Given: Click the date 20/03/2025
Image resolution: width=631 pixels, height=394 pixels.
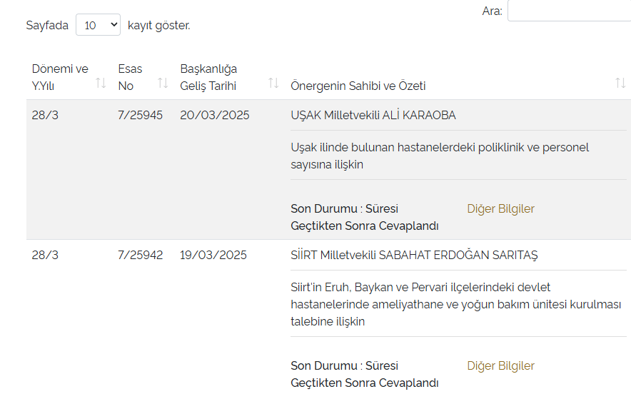Looking at the screenshot, I should tap(214, 115).
